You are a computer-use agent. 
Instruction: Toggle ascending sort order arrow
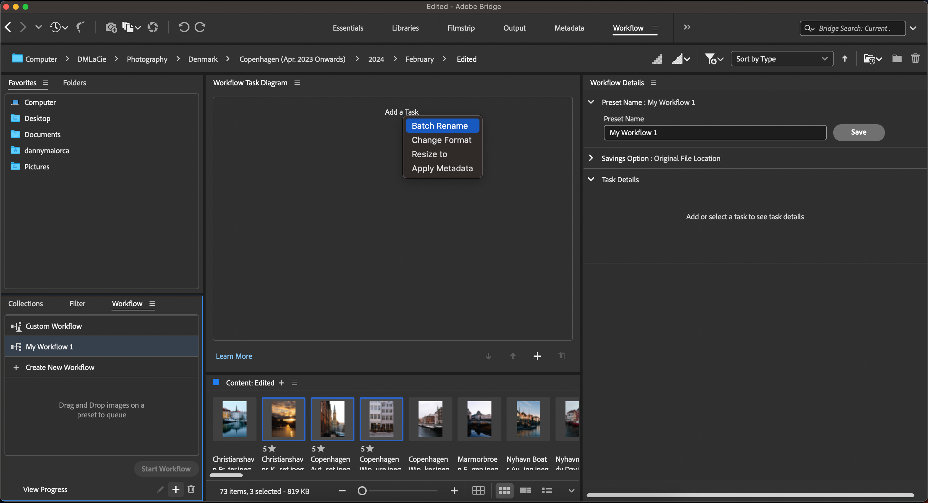point(845,59)
